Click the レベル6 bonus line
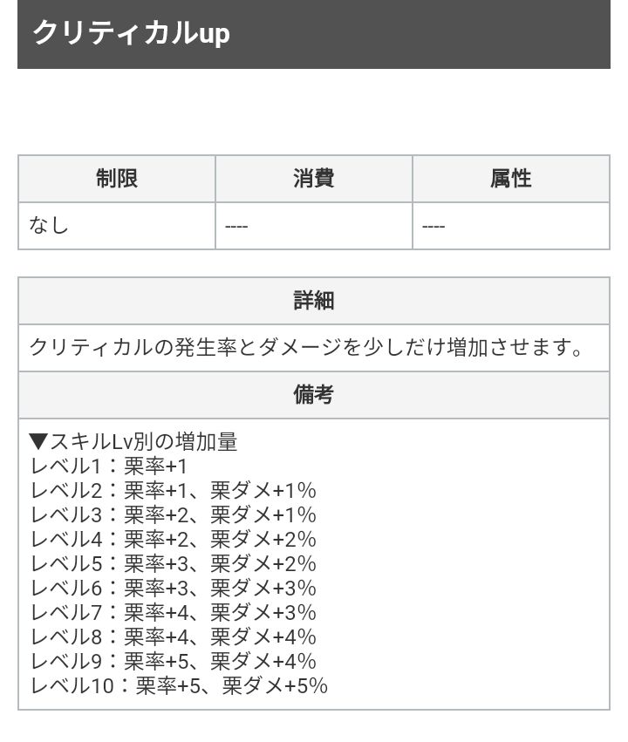Image resolution: width=628 pixels, height=742 pixels. [x=173, y=588]
